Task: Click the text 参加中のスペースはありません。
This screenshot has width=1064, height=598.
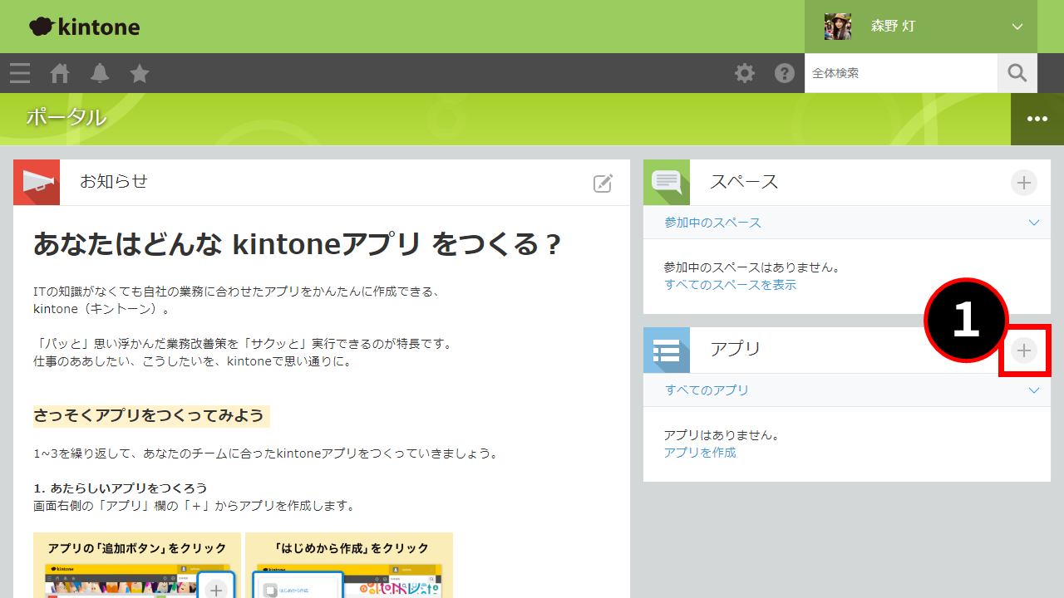Action: point(752,267)
